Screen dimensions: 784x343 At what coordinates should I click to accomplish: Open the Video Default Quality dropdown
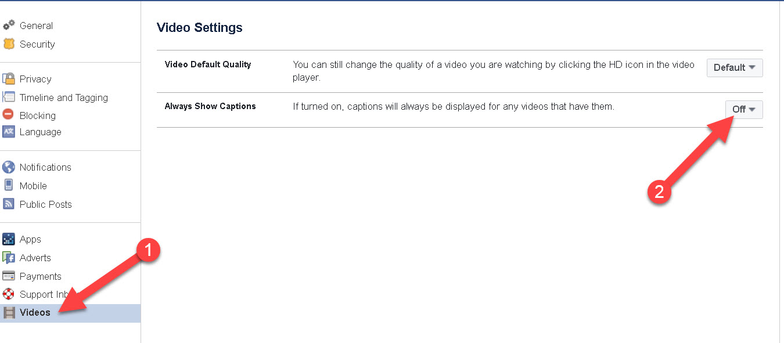coord(734,67)
